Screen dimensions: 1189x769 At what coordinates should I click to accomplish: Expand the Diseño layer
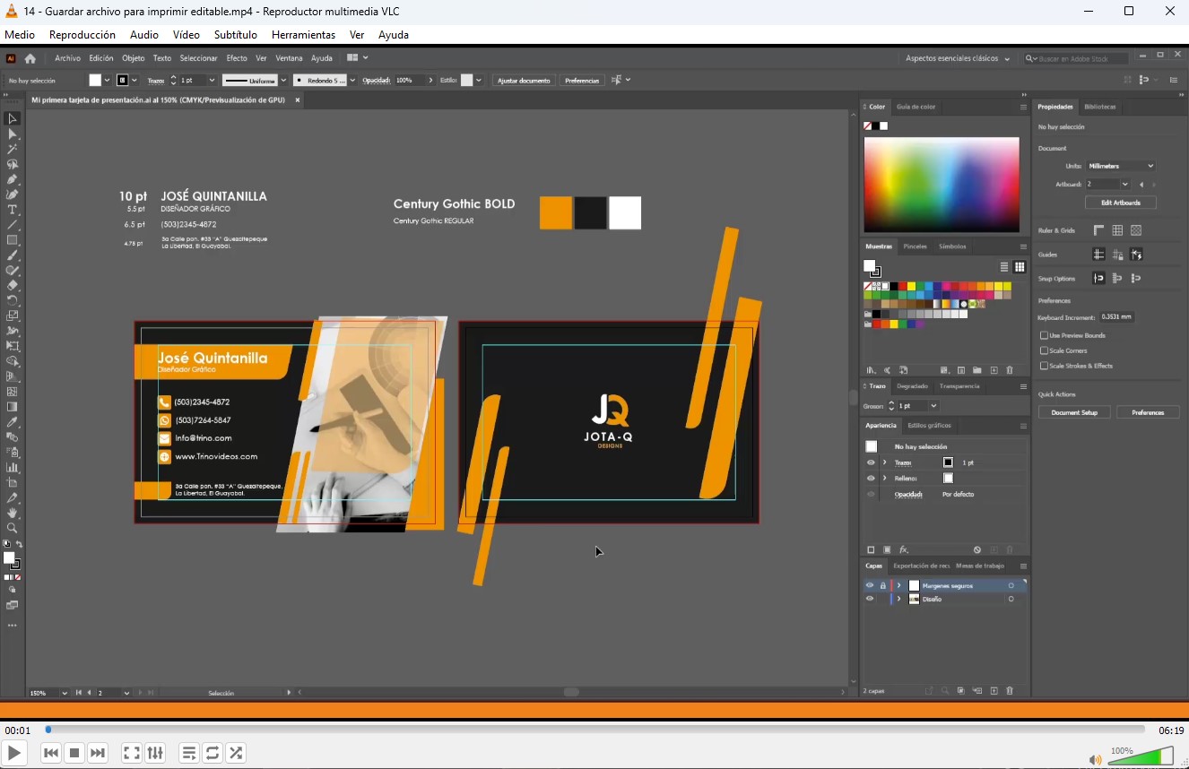899,599
